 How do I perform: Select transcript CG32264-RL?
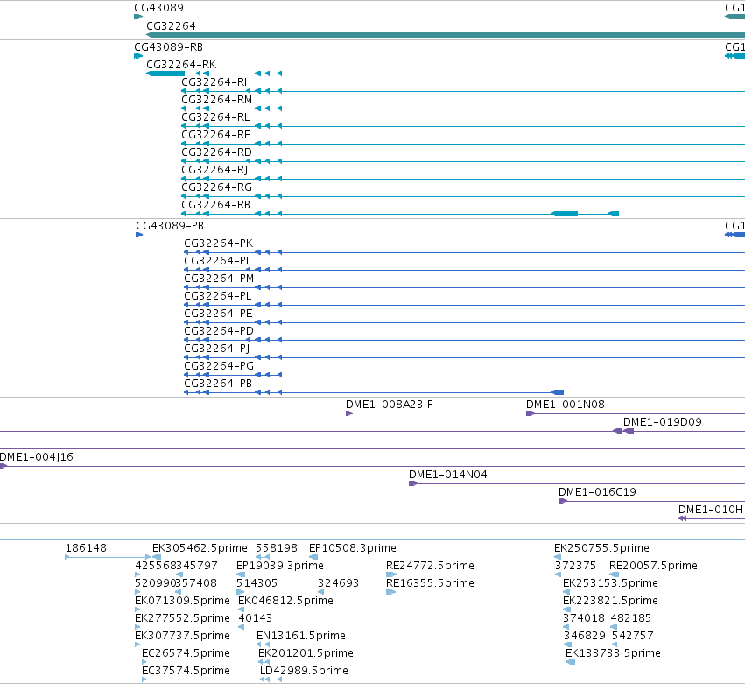click(215, 117)
